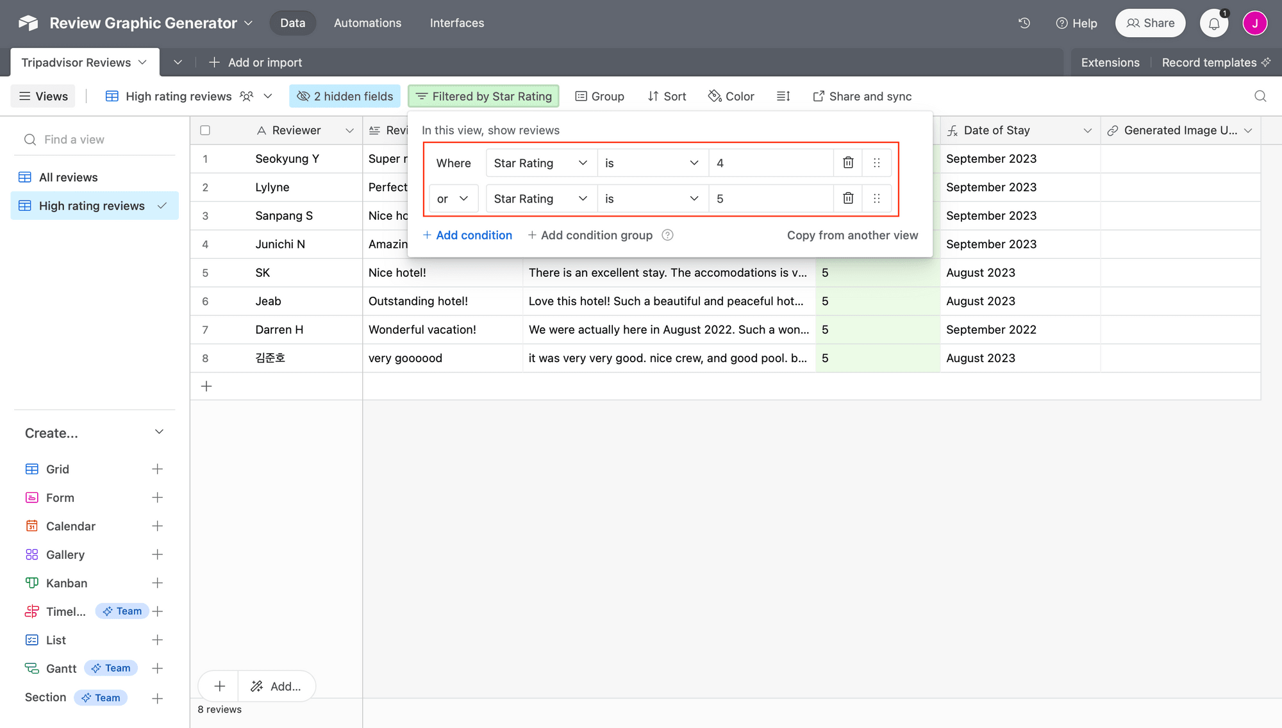1282x728 pixels.
Task: Check the select-all checkbox in header row
Action: 205,130
